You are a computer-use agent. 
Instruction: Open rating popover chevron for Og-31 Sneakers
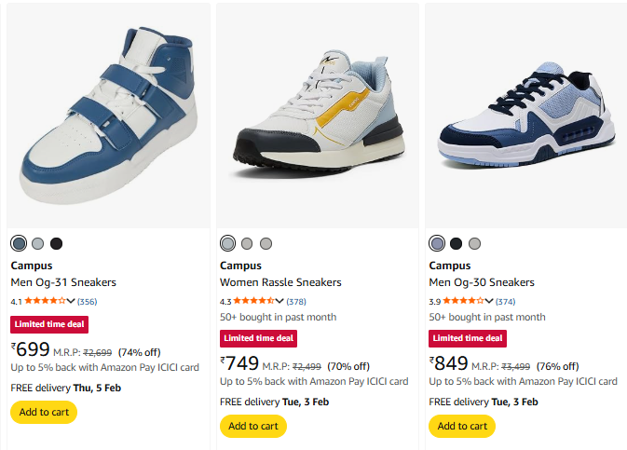71,301
